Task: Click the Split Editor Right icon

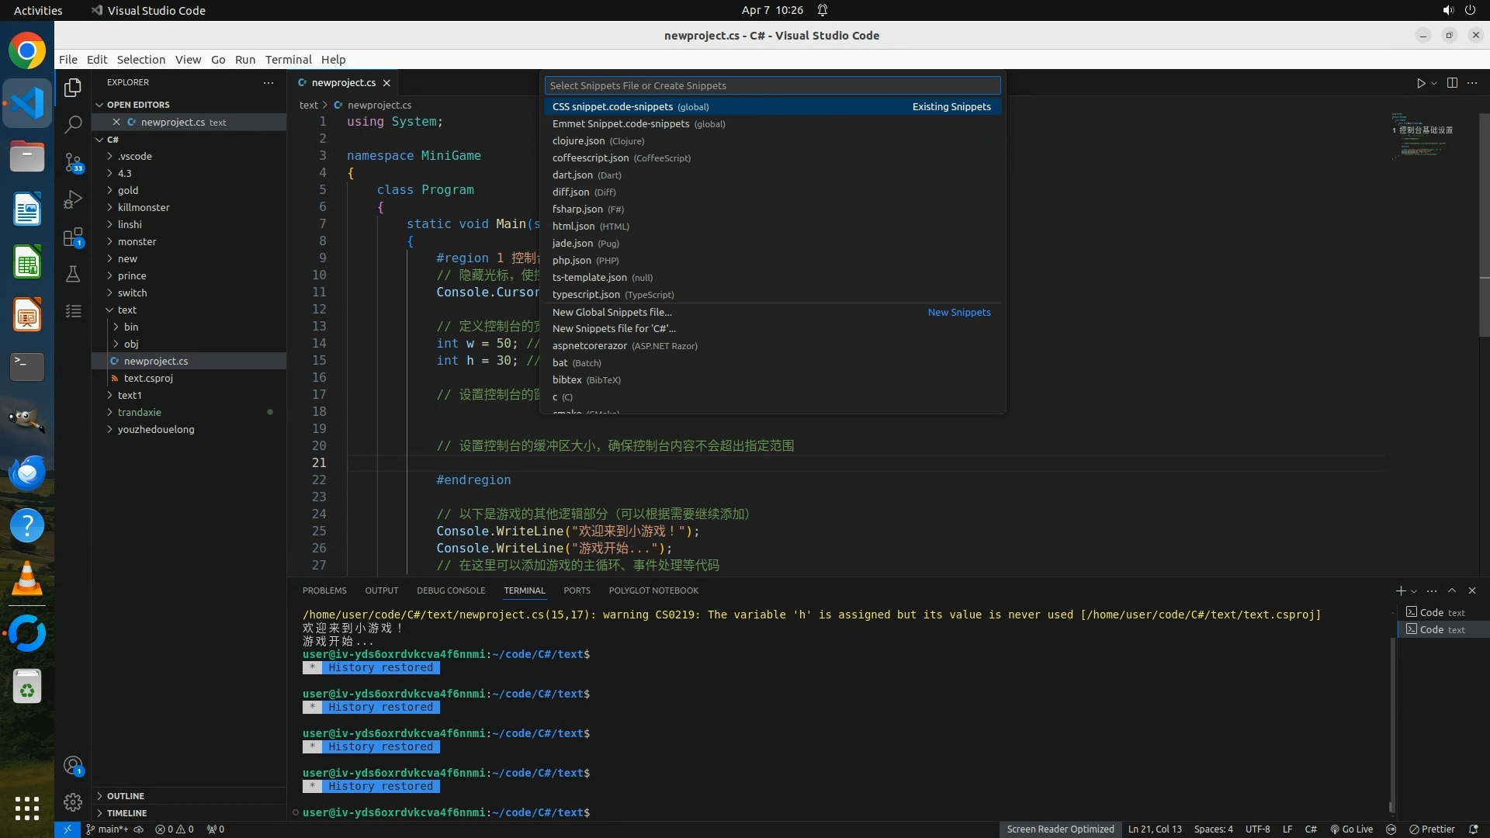Action: (1452, 83)
